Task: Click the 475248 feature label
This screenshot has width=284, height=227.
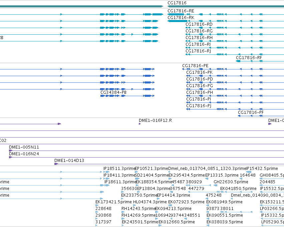Action: 214,196
